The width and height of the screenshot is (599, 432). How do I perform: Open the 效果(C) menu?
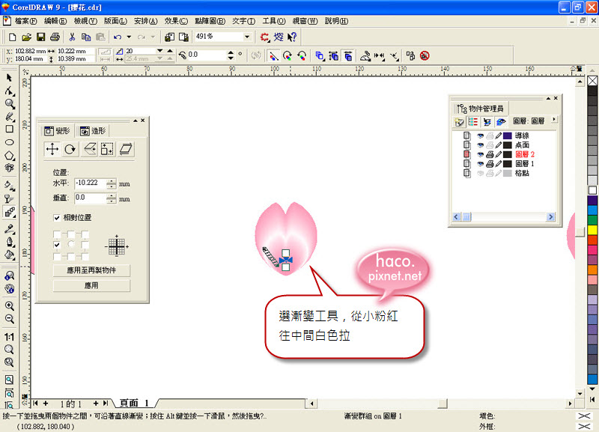(x=176, y=21)
